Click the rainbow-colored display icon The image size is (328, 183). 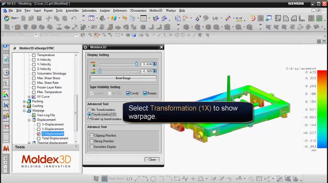[114, 18]
